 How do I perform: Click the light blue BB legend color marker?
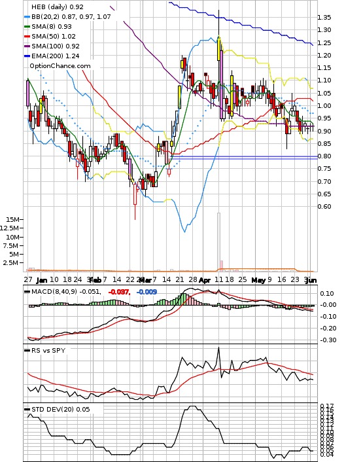pyautogui.click(x=27, y=17)
